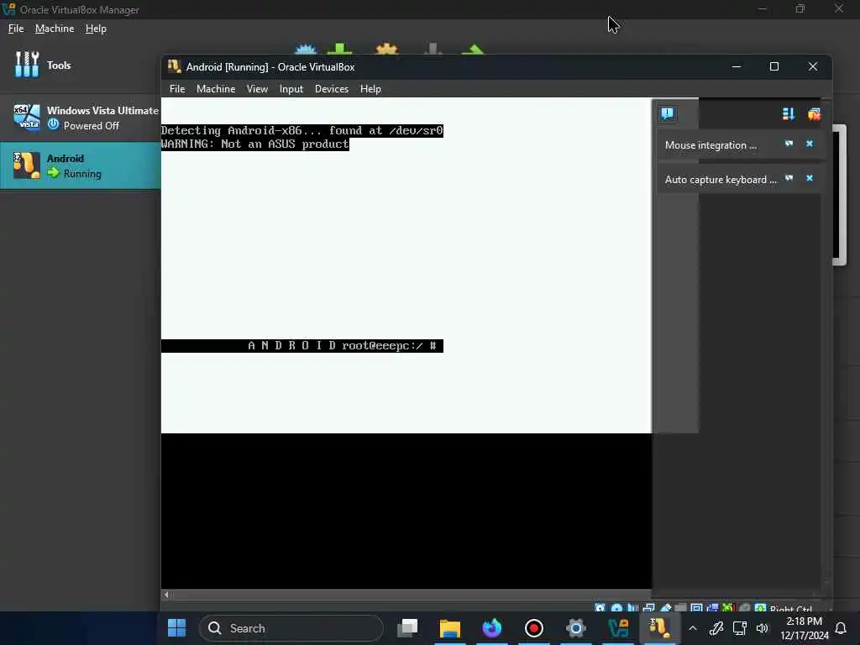Open the Machine menu in the Android VM window

[216, 89]
